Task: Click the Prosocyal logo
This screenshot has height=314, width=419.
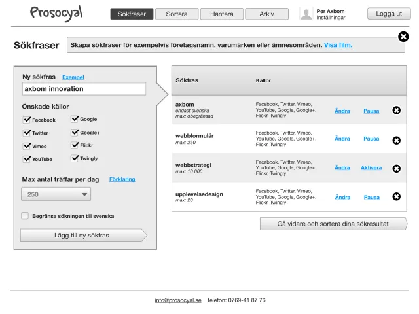Action: click(56, 13)
